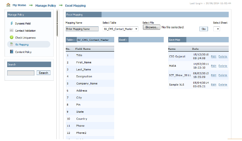Select the Title field row
This screenshot has width=242, height=141.
click(90, 55)
